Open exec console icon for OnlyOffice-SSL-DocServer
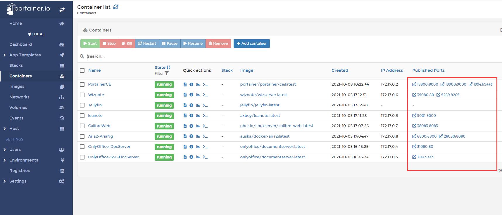The height and width of the screenshot is (215, 502). [205, 157]
